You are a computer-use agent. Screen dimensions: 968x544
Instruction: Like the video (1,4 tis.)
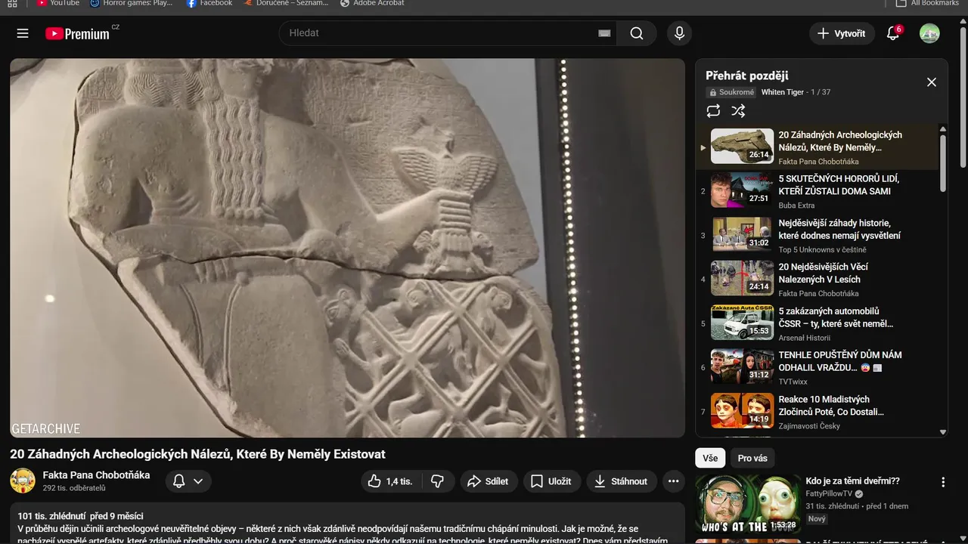pos(390,481)
